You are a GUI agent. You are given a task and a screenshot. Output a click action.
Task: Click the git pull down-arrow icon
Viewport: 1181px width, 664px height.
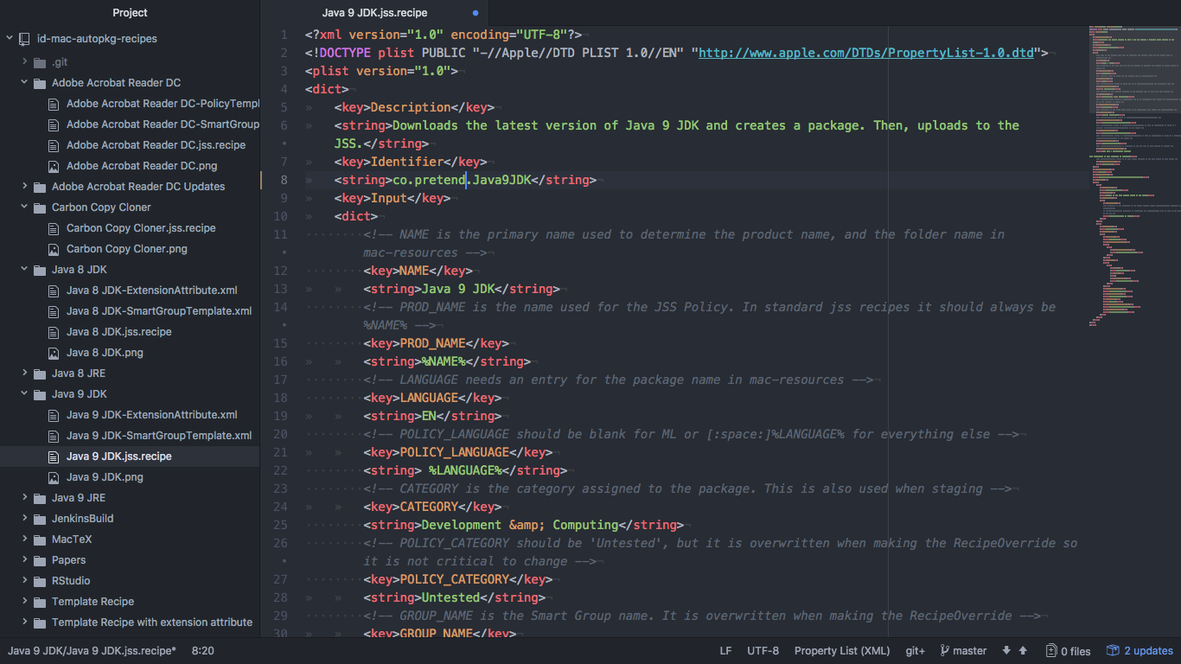(1006, 651)
